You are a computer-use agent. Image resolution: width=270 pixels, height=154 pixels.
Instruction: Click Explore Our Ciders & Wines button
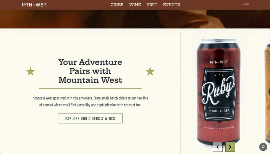click(90, 118)
